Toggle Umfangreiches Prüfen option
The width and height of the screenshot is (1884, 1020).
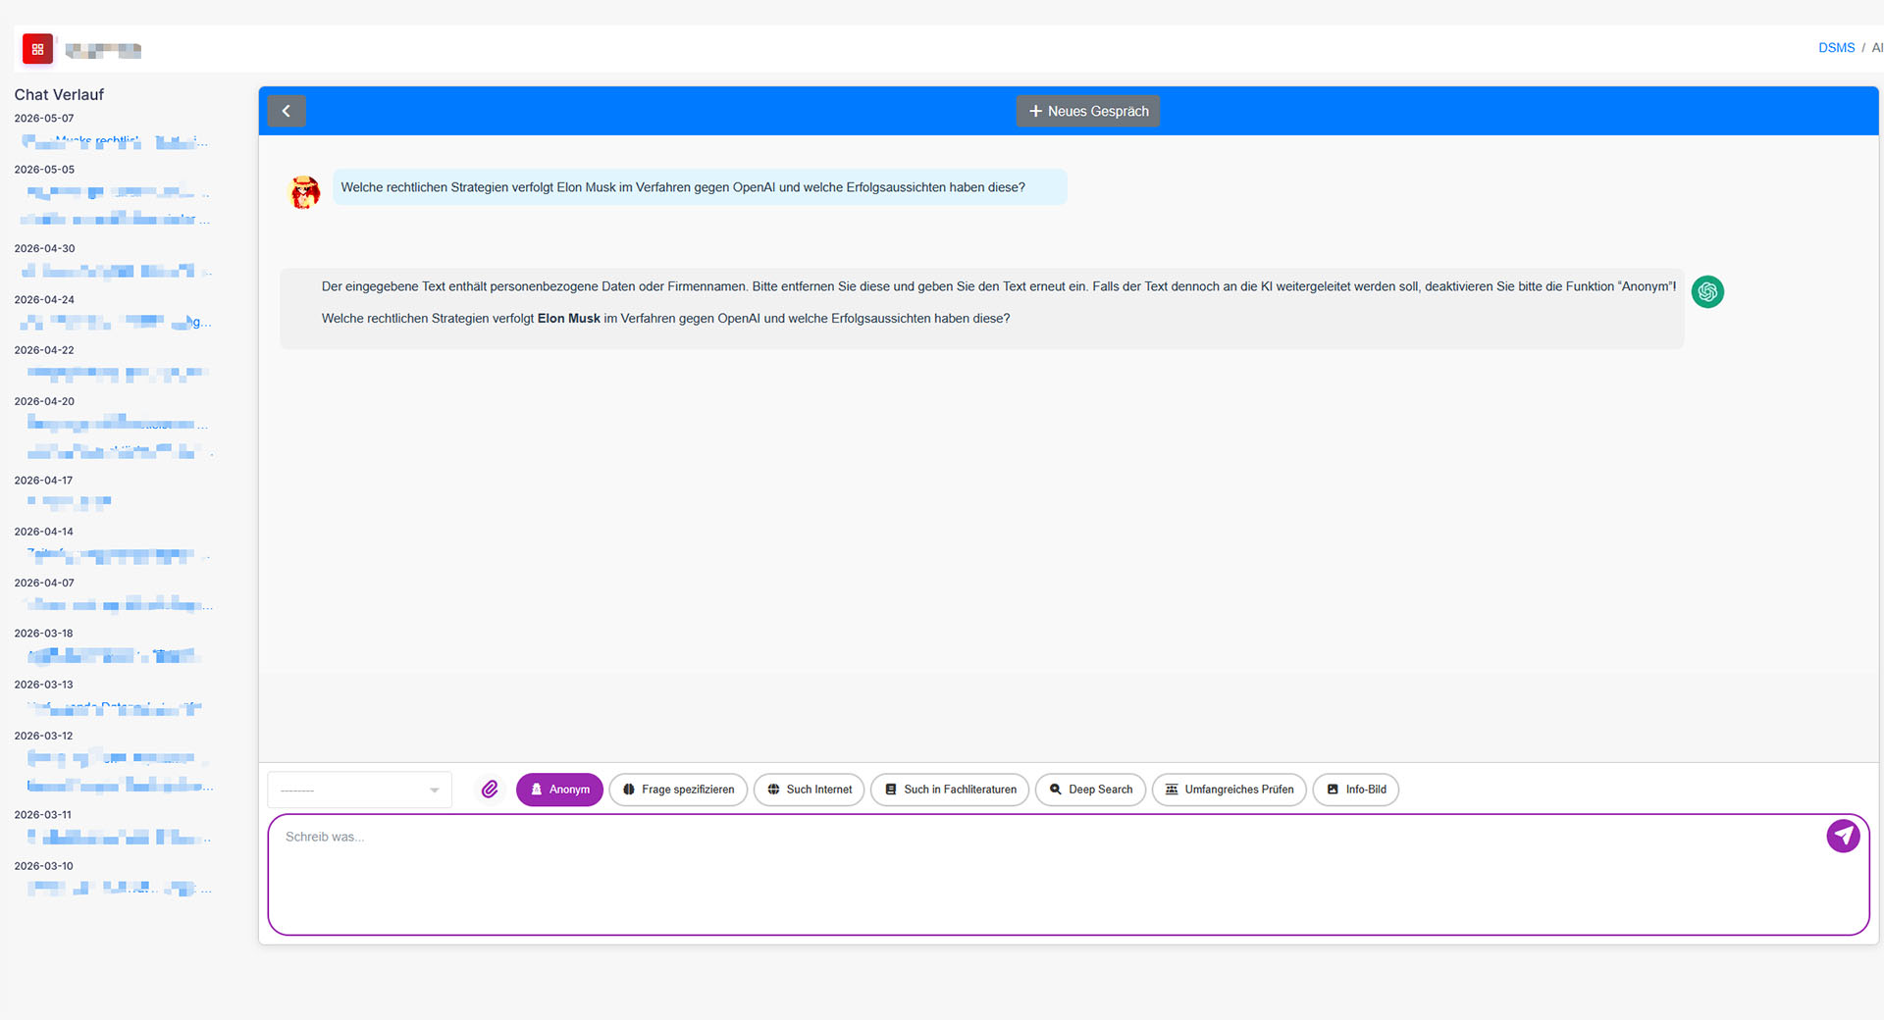[x=1229, y=790]
